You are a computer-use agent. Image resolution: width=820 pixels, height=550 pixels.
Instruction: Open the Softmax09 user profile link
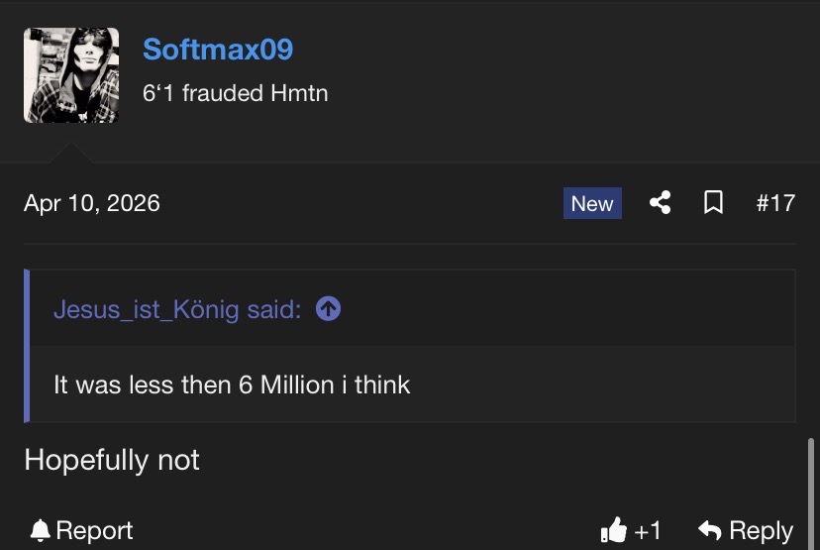[x=218, y=50]
